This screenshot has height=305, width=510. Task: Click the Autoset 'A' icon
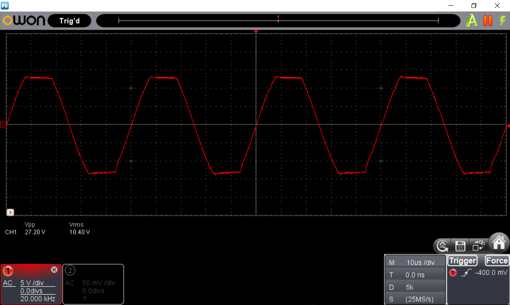coord(472,21)
